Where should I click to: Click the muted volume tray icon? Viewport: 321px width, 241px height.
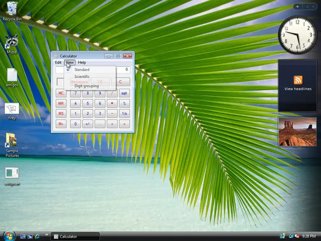pyautogui.click(x=297, y=236)
